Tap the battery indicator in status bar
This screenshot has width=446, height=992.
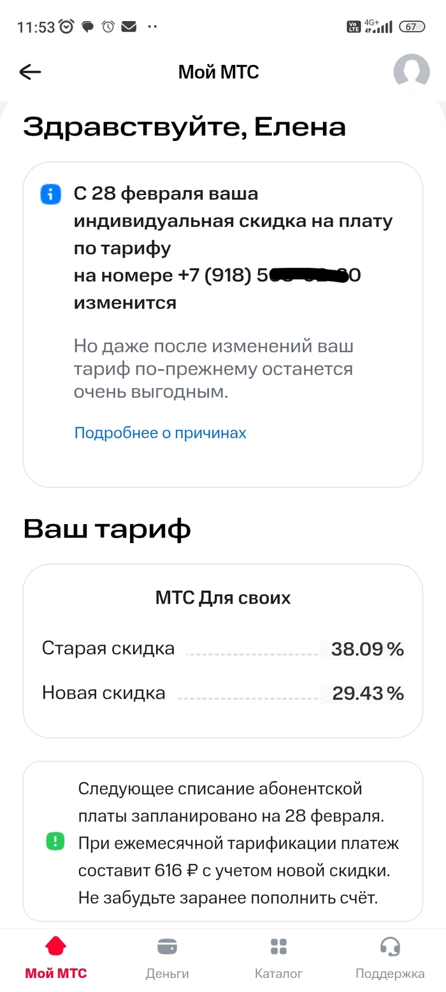click(x=411, y=27)
